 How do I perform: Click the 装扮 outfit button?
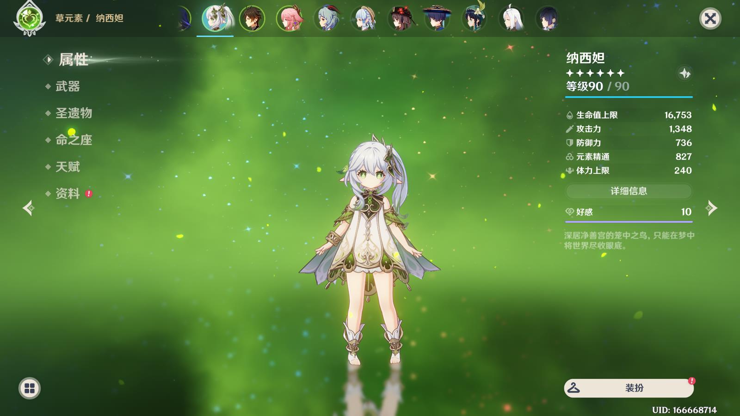click(629, 388)
